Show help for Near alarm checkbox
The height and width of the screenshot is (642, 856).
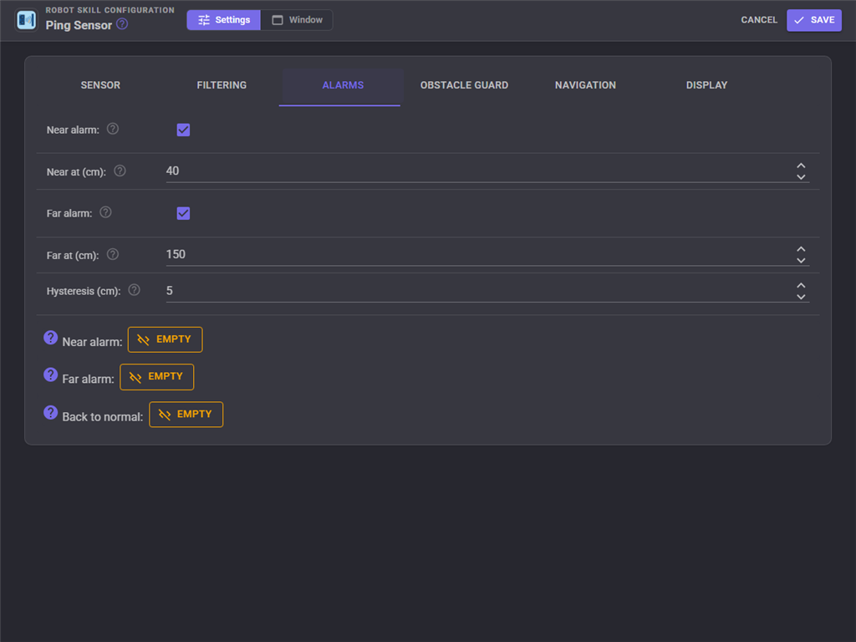pyautogui.click(x=113, y=129)
